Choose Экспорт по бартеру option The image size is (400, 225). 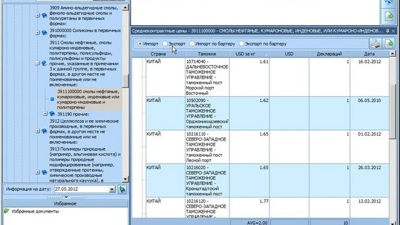coord(241,44)
